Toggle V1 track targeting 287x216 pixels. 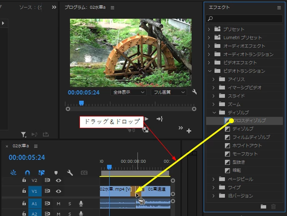(35, 191)
